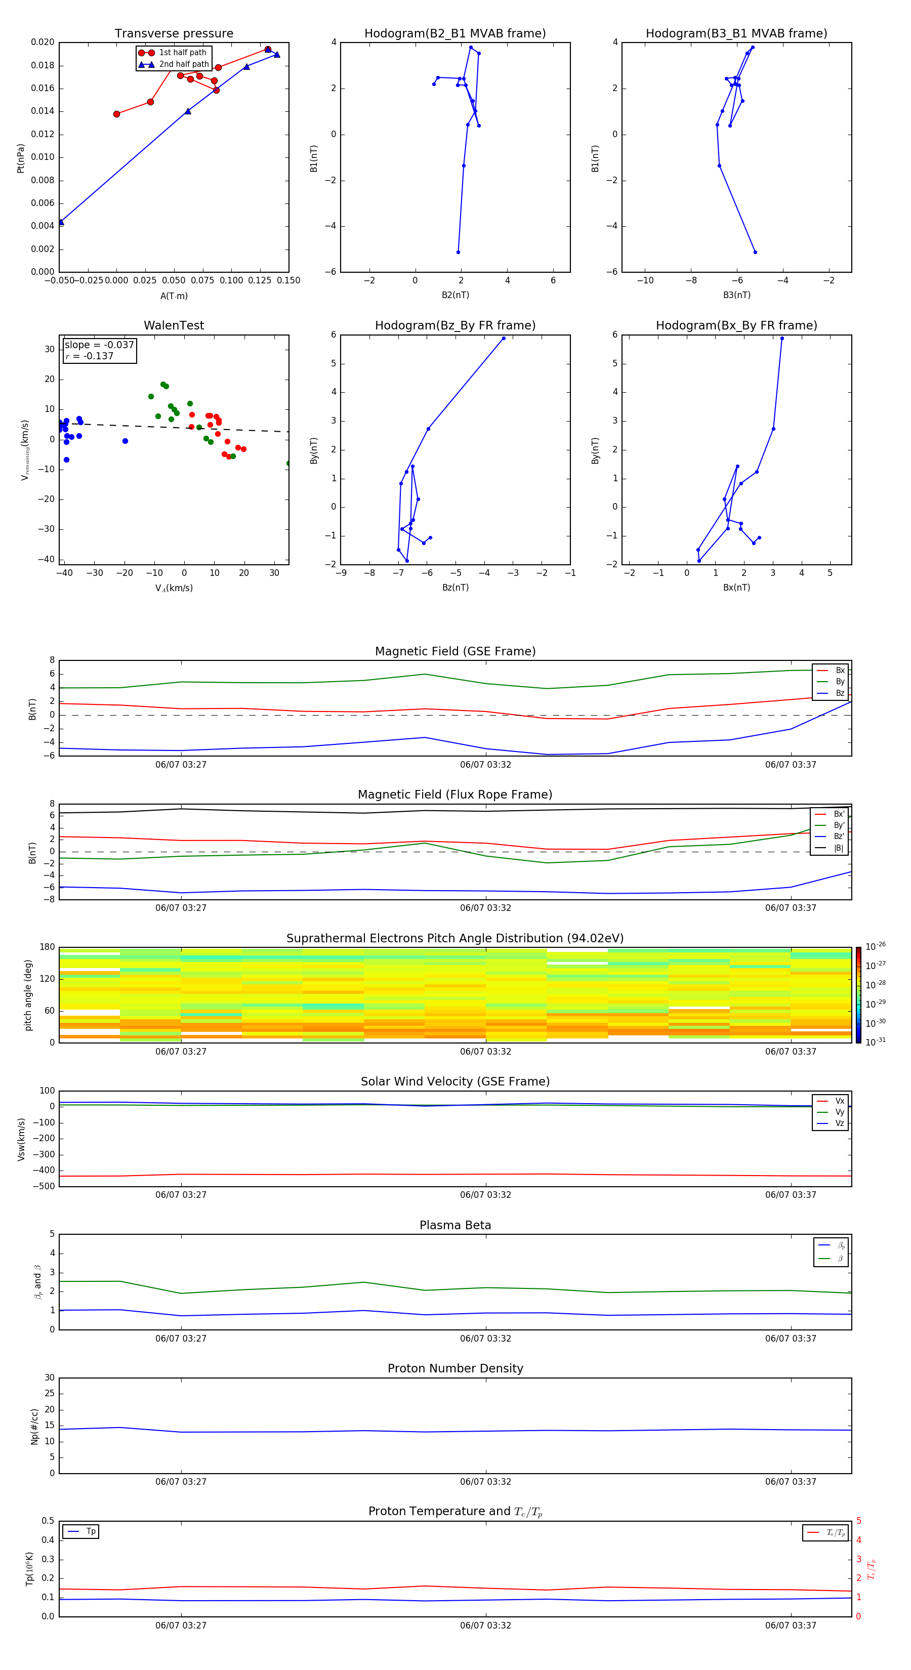This screenshot has width=911, height=1670.
Task: Click the "Proton Temperature and Te/Tp" title
Action: coord(455,1512)
